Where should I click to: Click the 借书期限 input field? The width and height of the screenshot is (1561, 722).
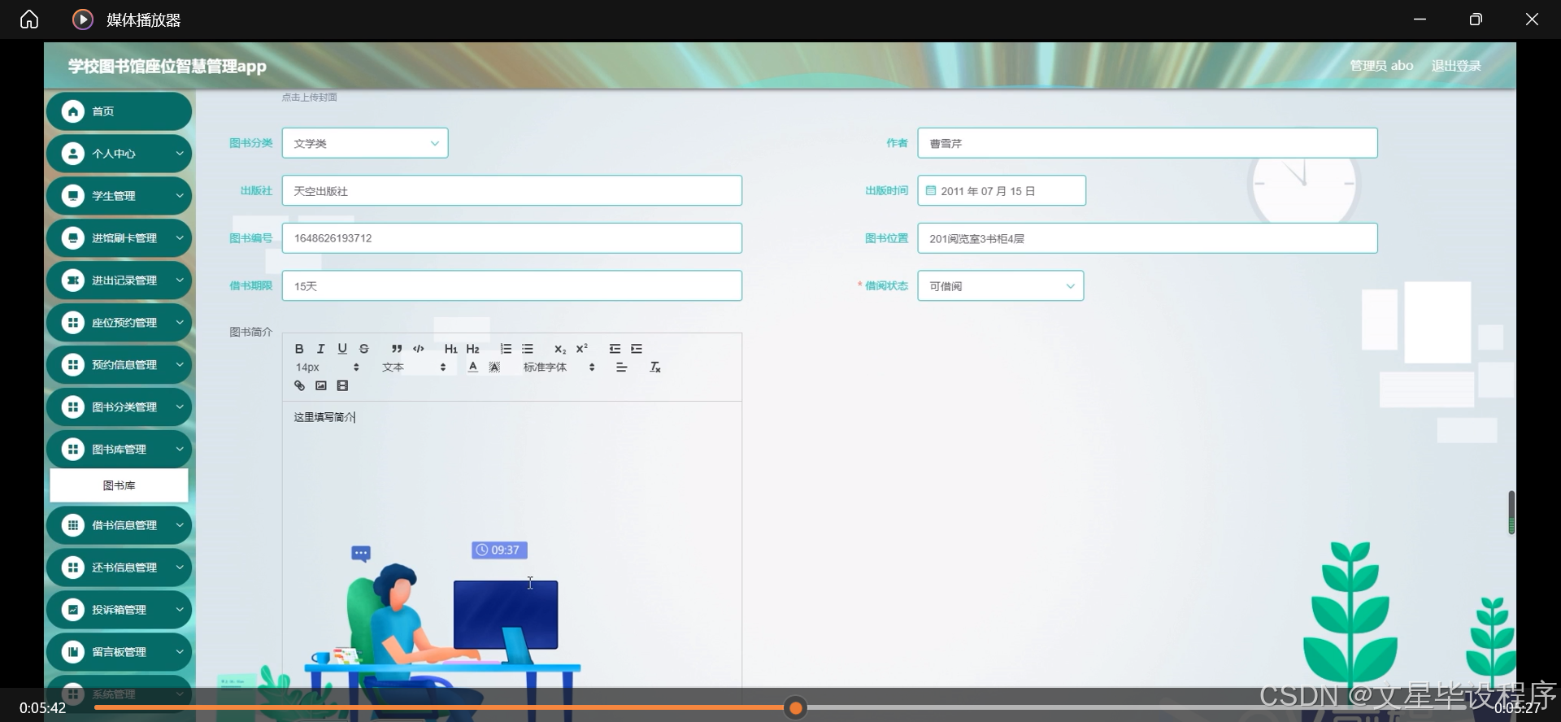point(511,286)
